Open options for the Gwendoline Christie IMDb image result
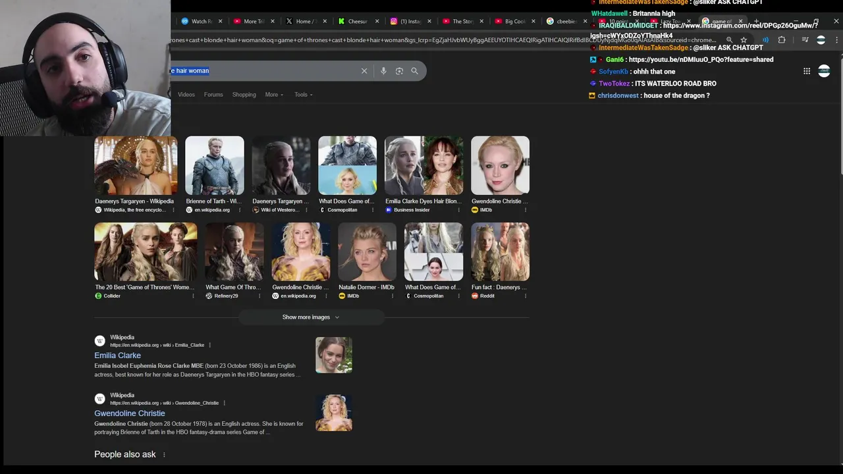Viewport: 843px width, 474px height. coord(526,210)
